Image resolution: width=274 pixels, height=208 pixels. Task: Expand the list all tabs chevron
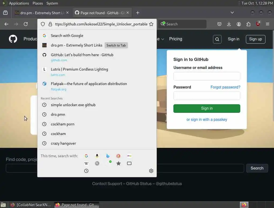tap(232, 13)
